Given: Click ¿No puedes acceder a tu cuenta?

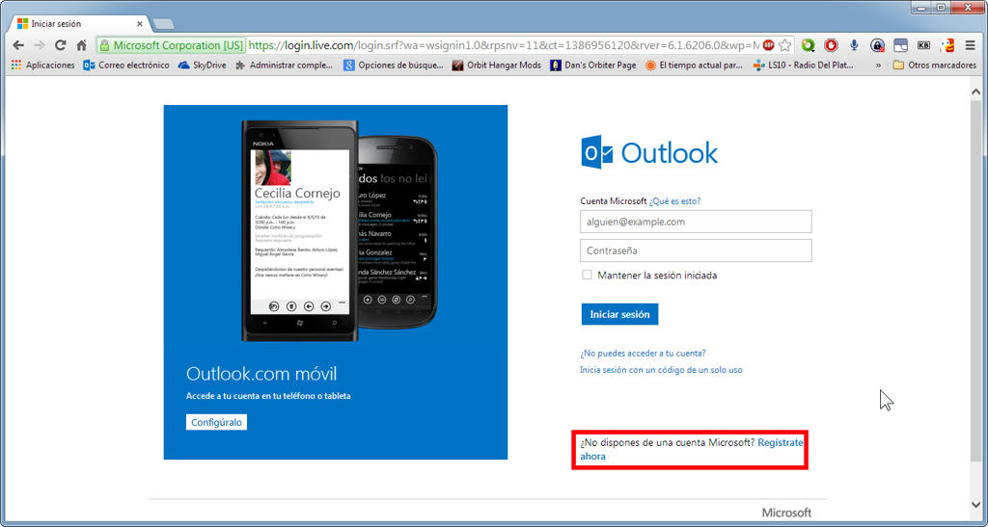Looking at the screenshot, I should click(643, 353).
